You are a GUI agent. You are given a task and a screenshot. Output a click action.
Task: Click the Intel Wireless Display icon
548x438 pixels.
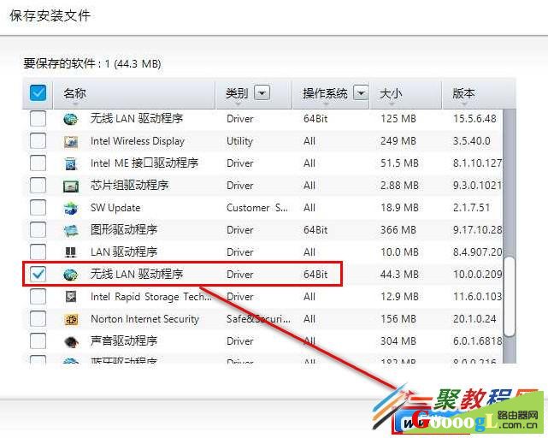click(71, 141)
